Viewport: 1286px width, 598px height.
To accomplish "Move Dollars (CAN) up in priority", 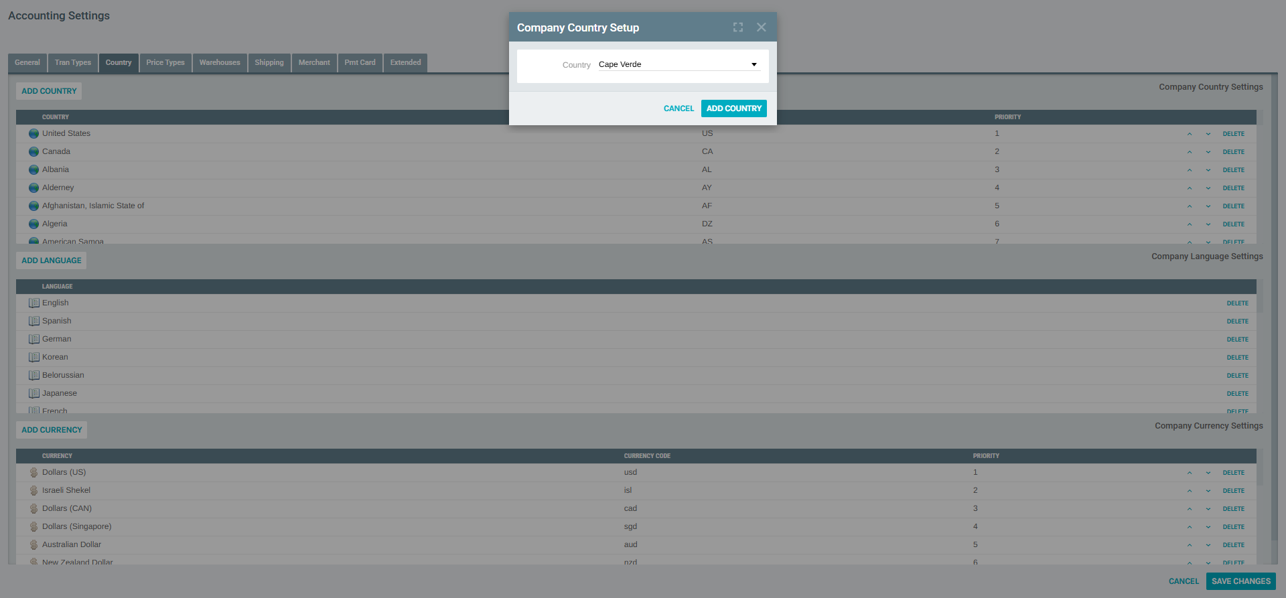I will 1190,509.
